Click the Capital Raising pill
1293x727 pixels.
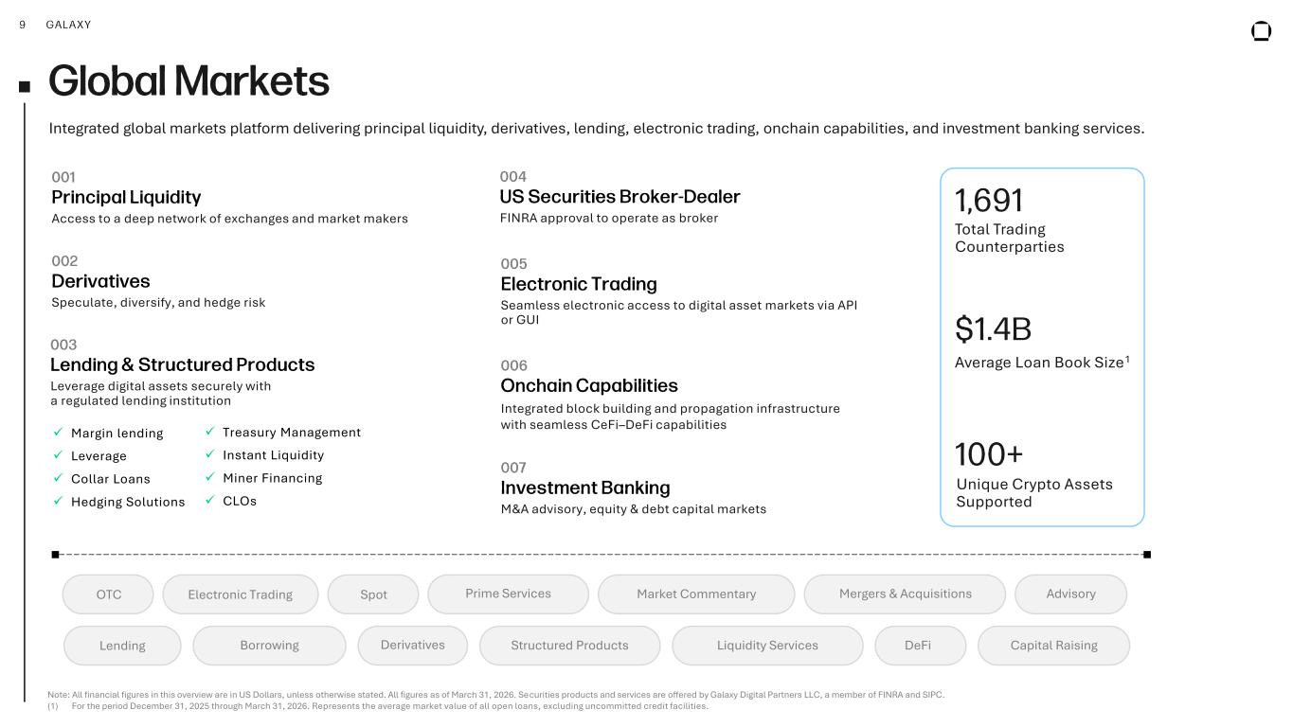(1053, 645)
